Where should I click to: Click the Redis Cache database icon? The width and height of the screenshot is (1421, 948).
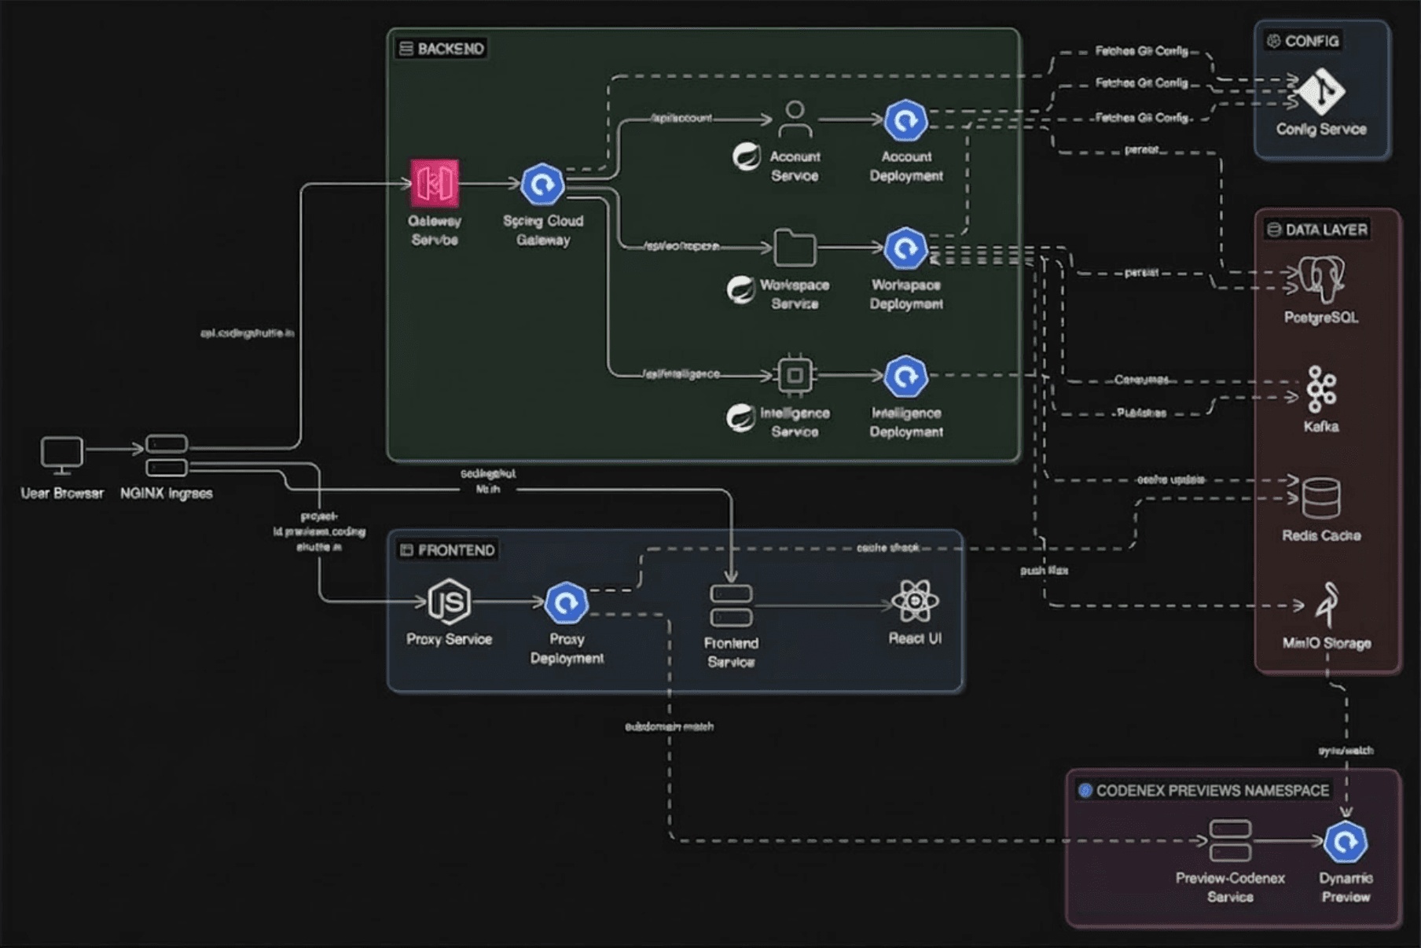click(1321, 498)
